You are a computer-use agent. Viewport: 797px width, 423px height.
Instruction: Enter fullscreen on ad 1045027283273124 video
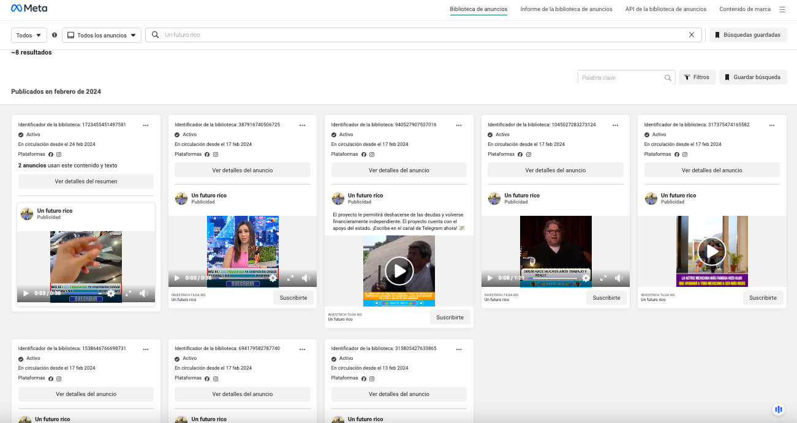pos(603,278)
